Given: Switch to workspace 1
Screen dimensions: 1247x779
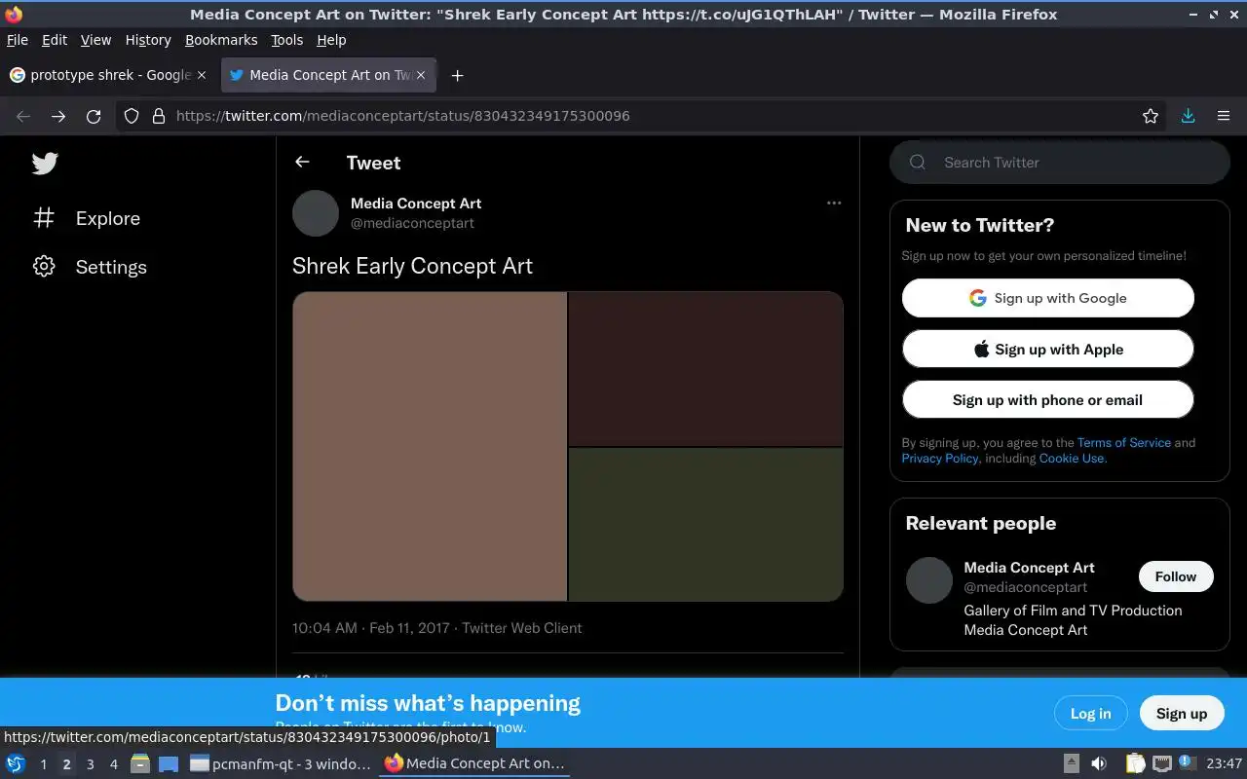Looking at the screenshot, I should coord(43,764).
